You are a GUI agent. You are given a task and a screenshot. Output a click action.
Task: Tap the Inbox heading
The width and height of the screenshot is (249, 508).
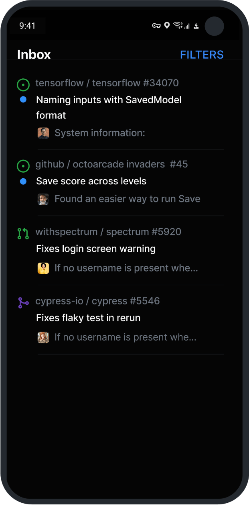(34, 55)
